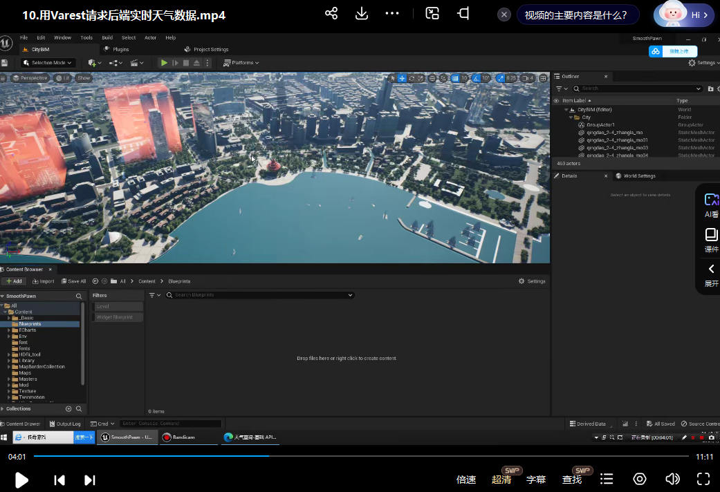Click the Save icon in Unreal toolbar
This screenshot has width=720, height=492.
[x=5, y=63]
